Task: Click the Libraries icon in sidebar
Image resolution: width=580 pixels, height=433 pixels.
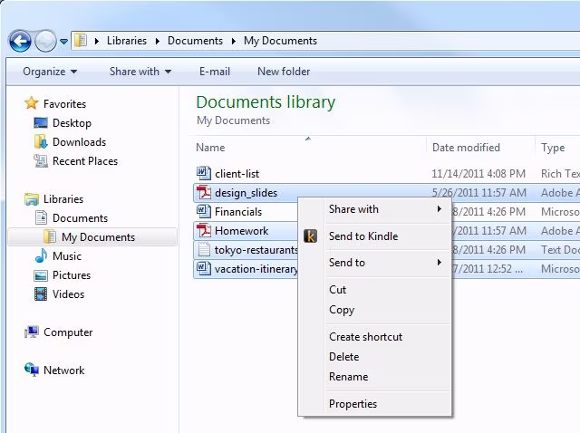Action: click(32, 199)
